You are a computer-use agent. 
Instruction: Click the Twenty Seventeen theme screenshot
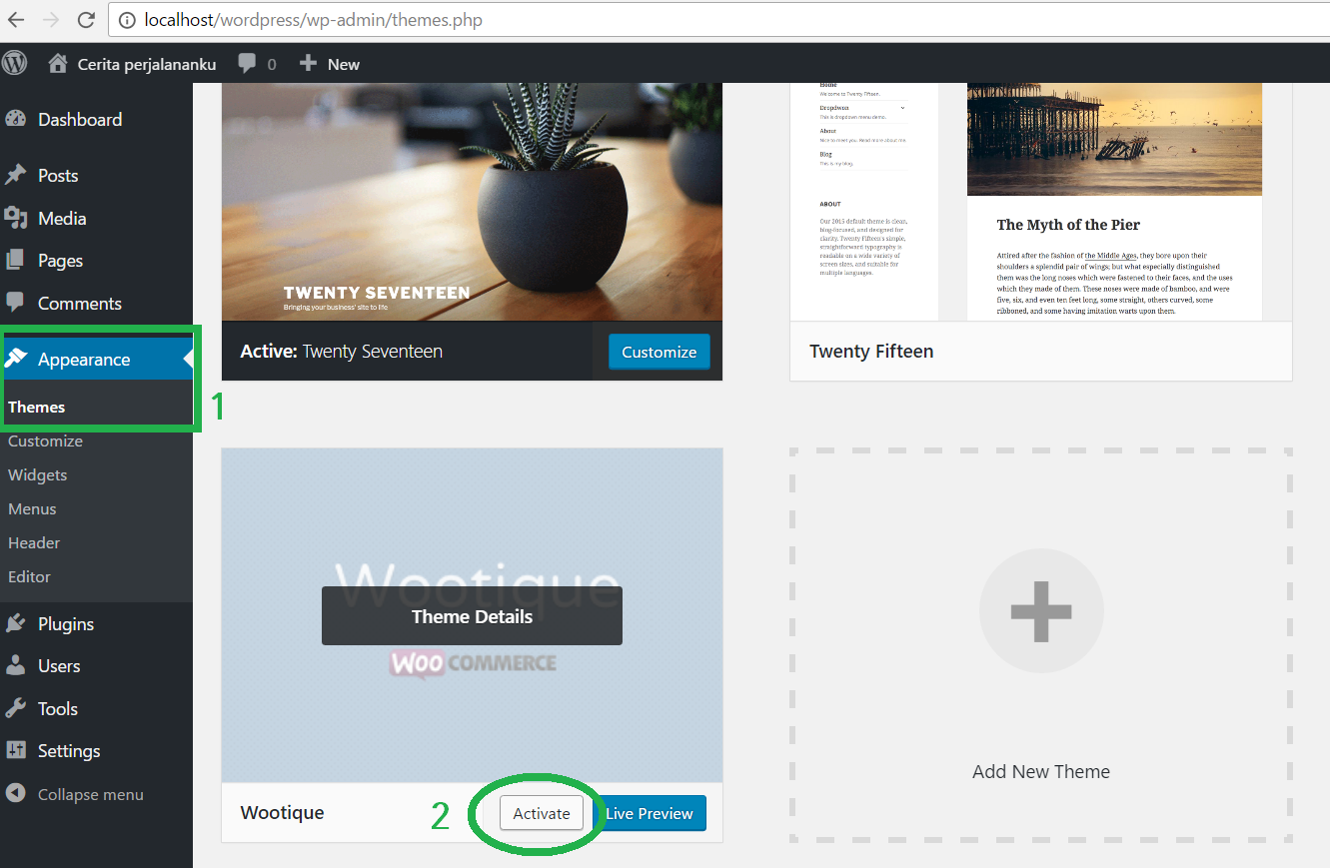(x=472, y=202)
